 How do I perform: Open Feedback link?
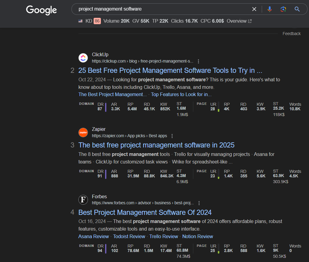click(x=291, y=34)
